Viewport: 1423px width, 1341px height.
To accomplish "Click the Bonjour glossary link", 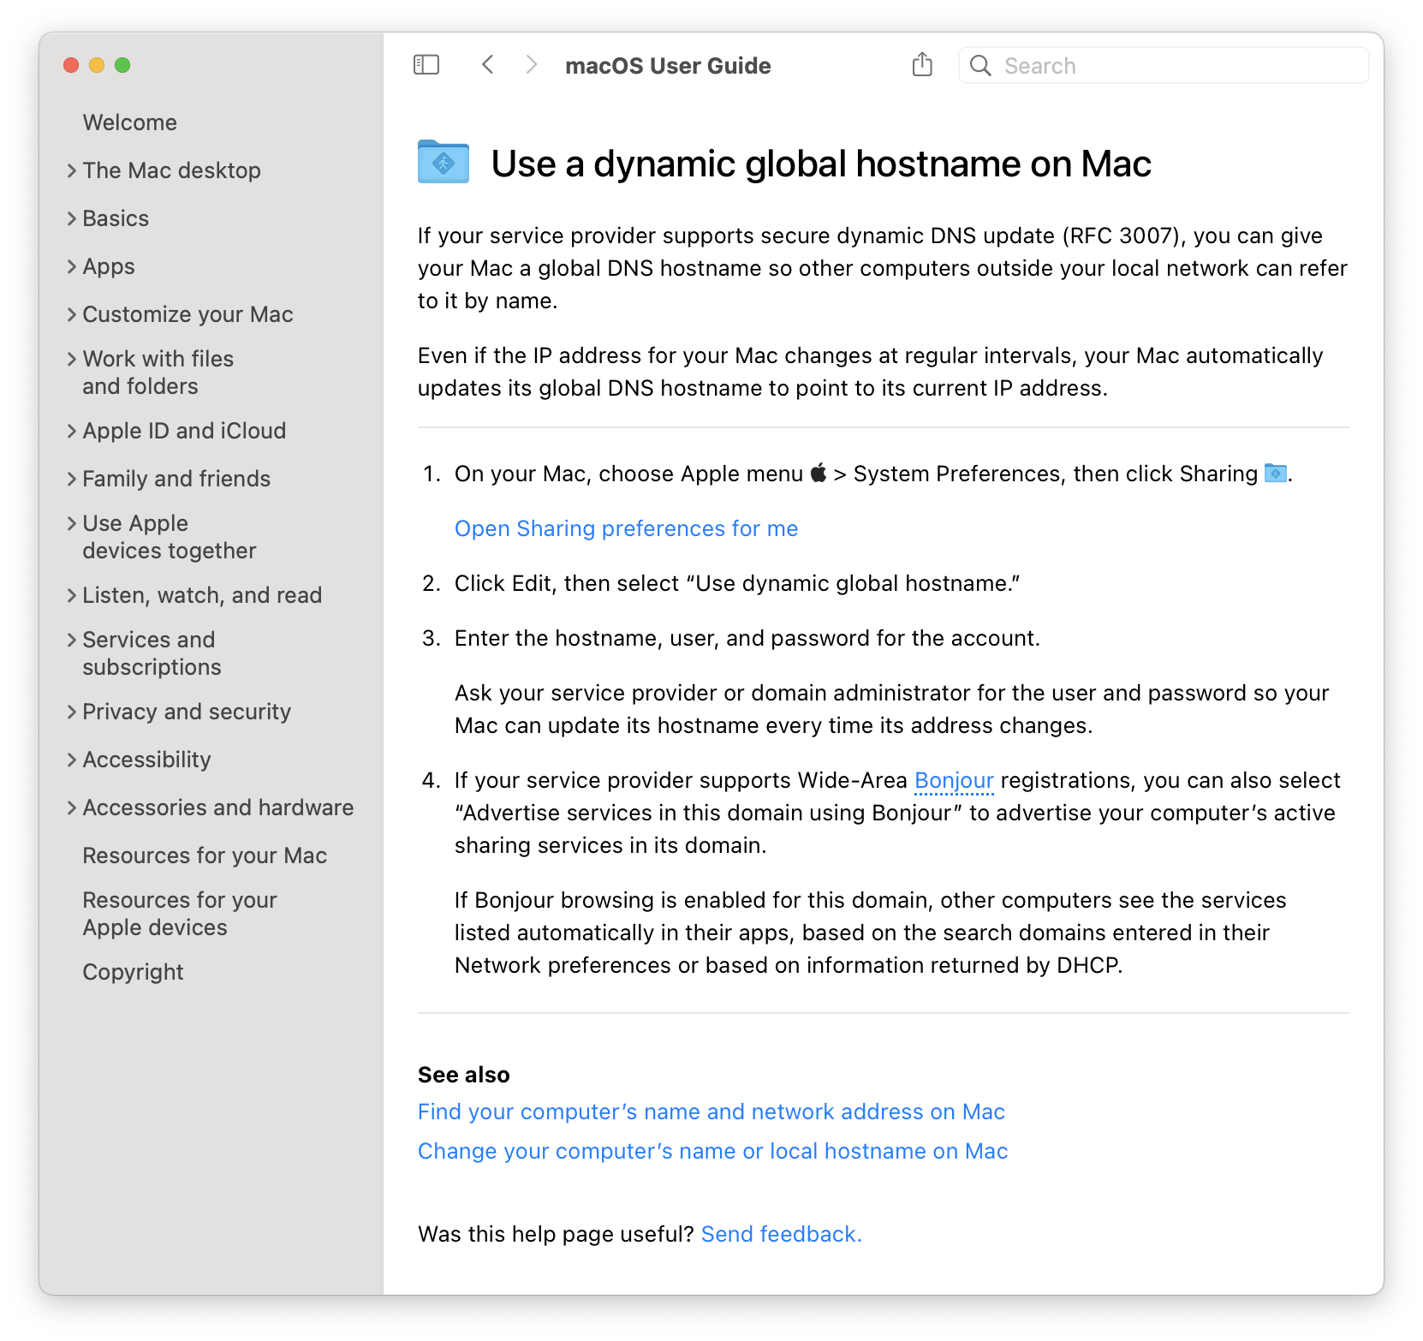I will coord(954,780).
